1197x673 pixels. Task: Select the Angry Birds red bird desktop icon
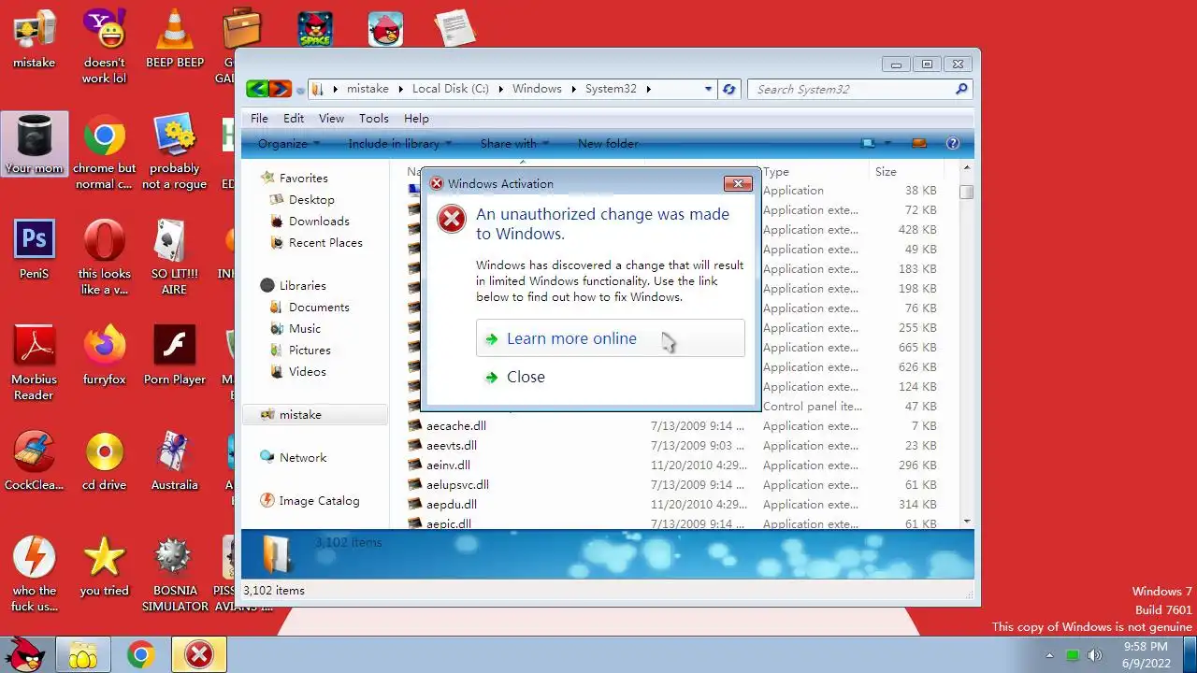[x=385, y=29]
